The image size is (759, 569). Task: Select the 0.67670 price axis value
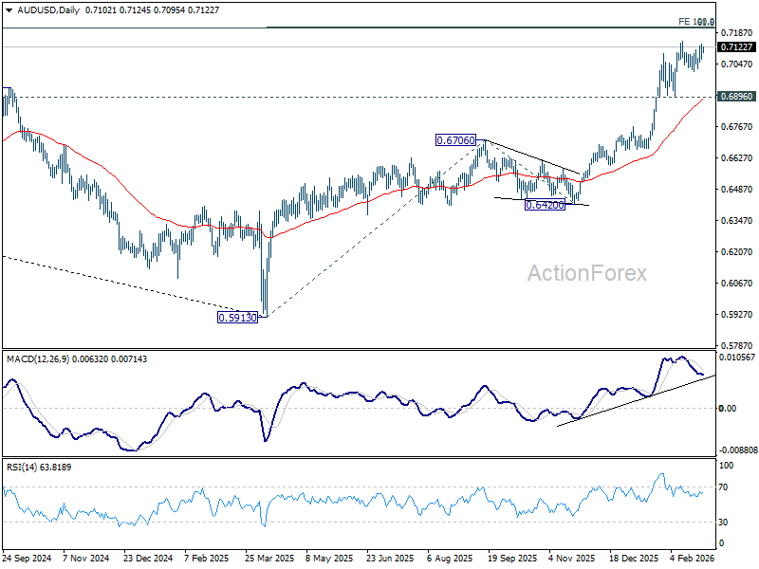[737, 127]
